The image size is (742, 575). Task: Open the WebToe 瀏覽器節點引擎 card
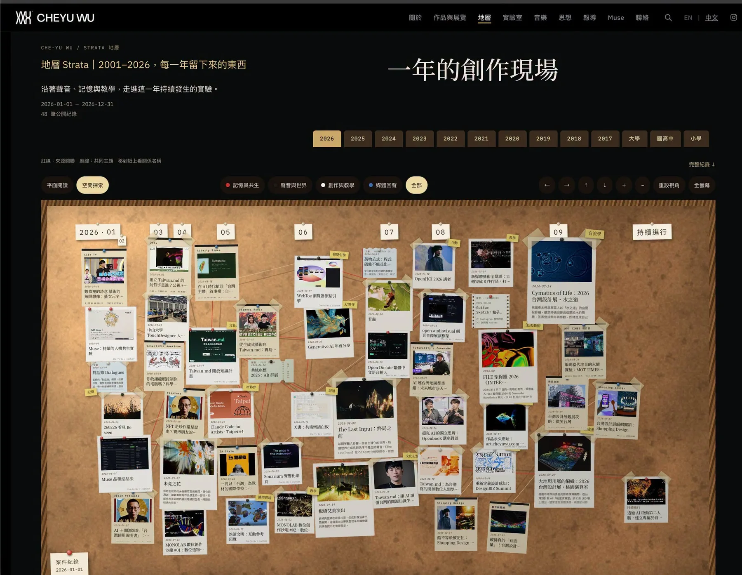[318, 281]
